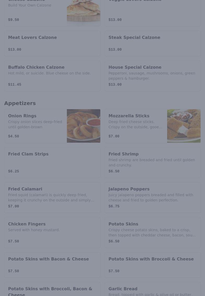Open the Chicken Fingers item
The image size is (205, 296).
tap(52, 233)
